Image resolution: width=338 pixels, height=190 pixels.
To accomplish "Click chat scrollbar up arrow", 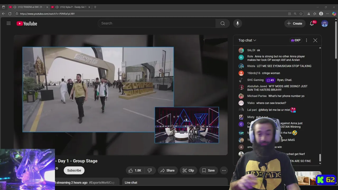I will pos(320,48).
